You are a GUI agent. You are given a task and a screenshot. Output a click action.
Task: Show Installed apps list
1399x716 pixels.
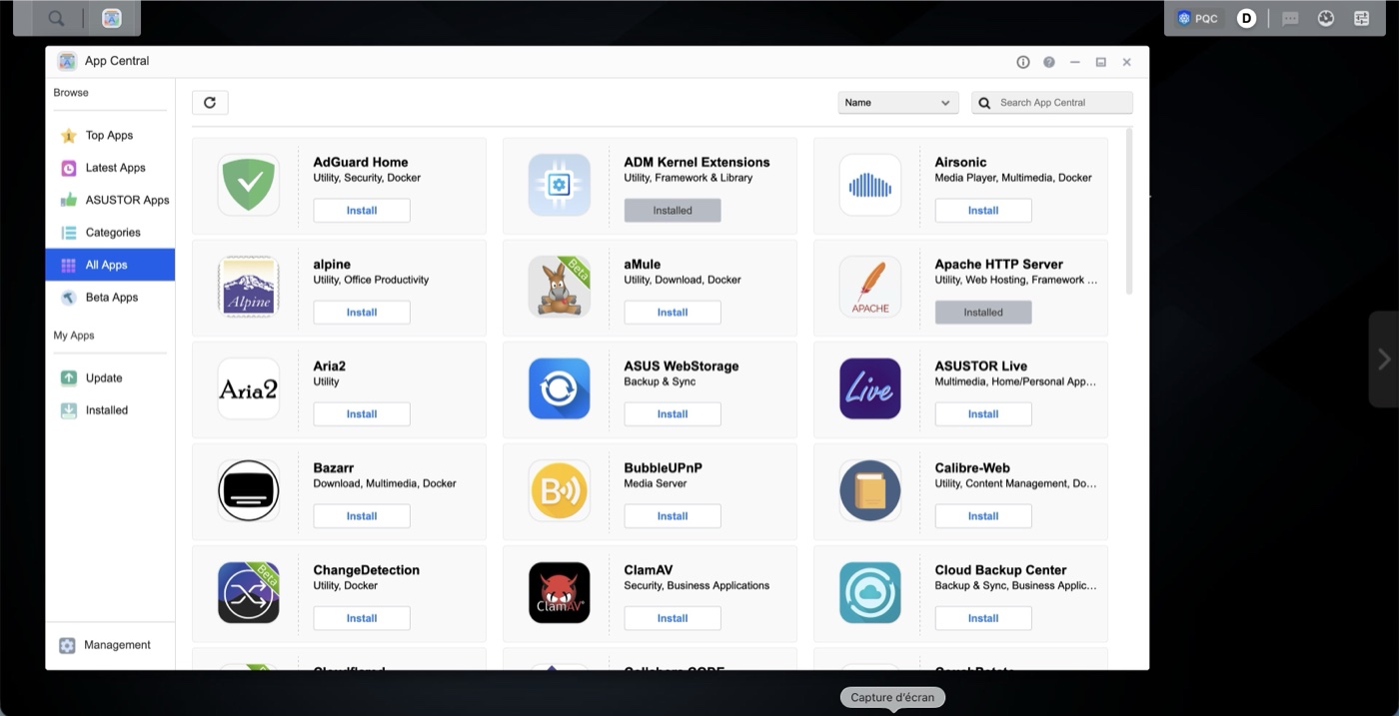pyautogui.click(x=110, y=410)
